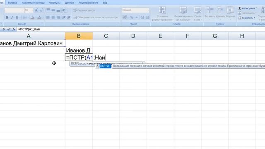Select the НАЙТИ autocomplete suggestion
This screenshot has width=265, height=149.
103,66
